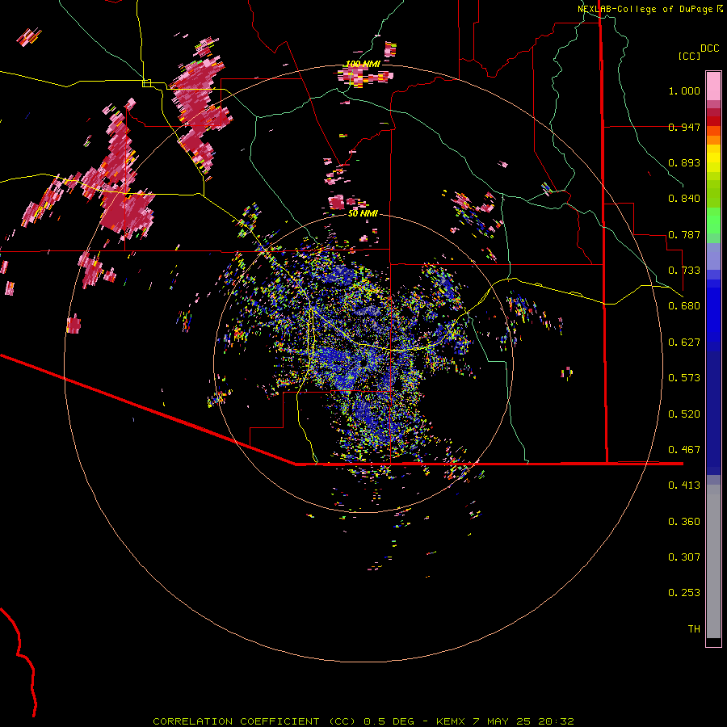727x727 pixels.
Task: Click the 100 NMI range ring label
Action: pos(363,64)
